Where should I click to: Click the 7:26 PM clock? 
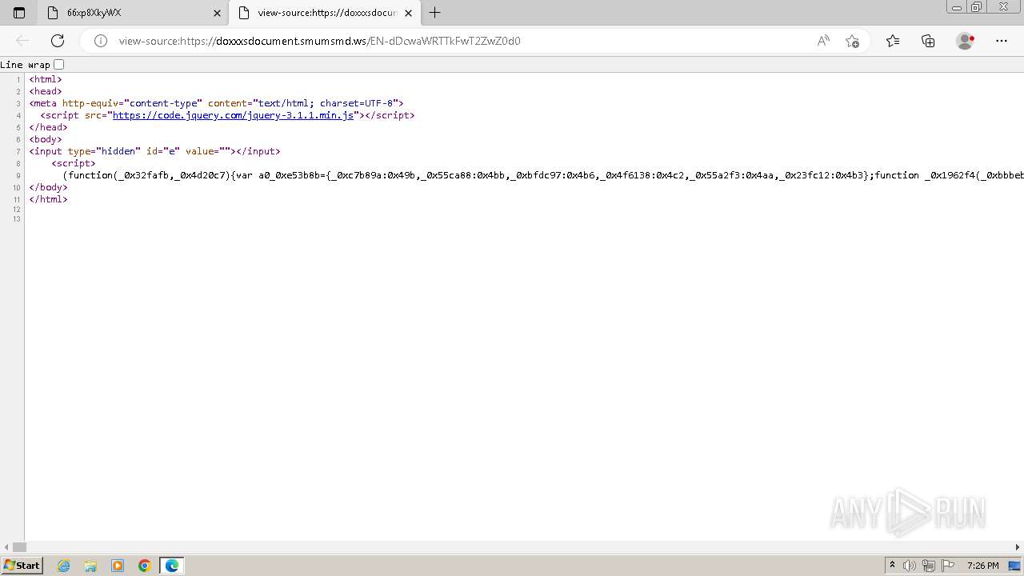pos(983,566)
